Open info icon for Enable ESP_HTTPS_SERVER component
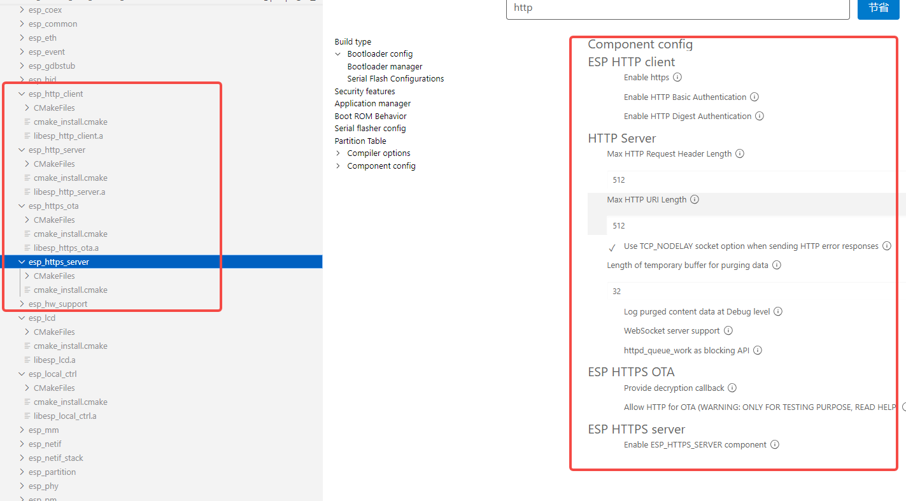 [775, 444]
